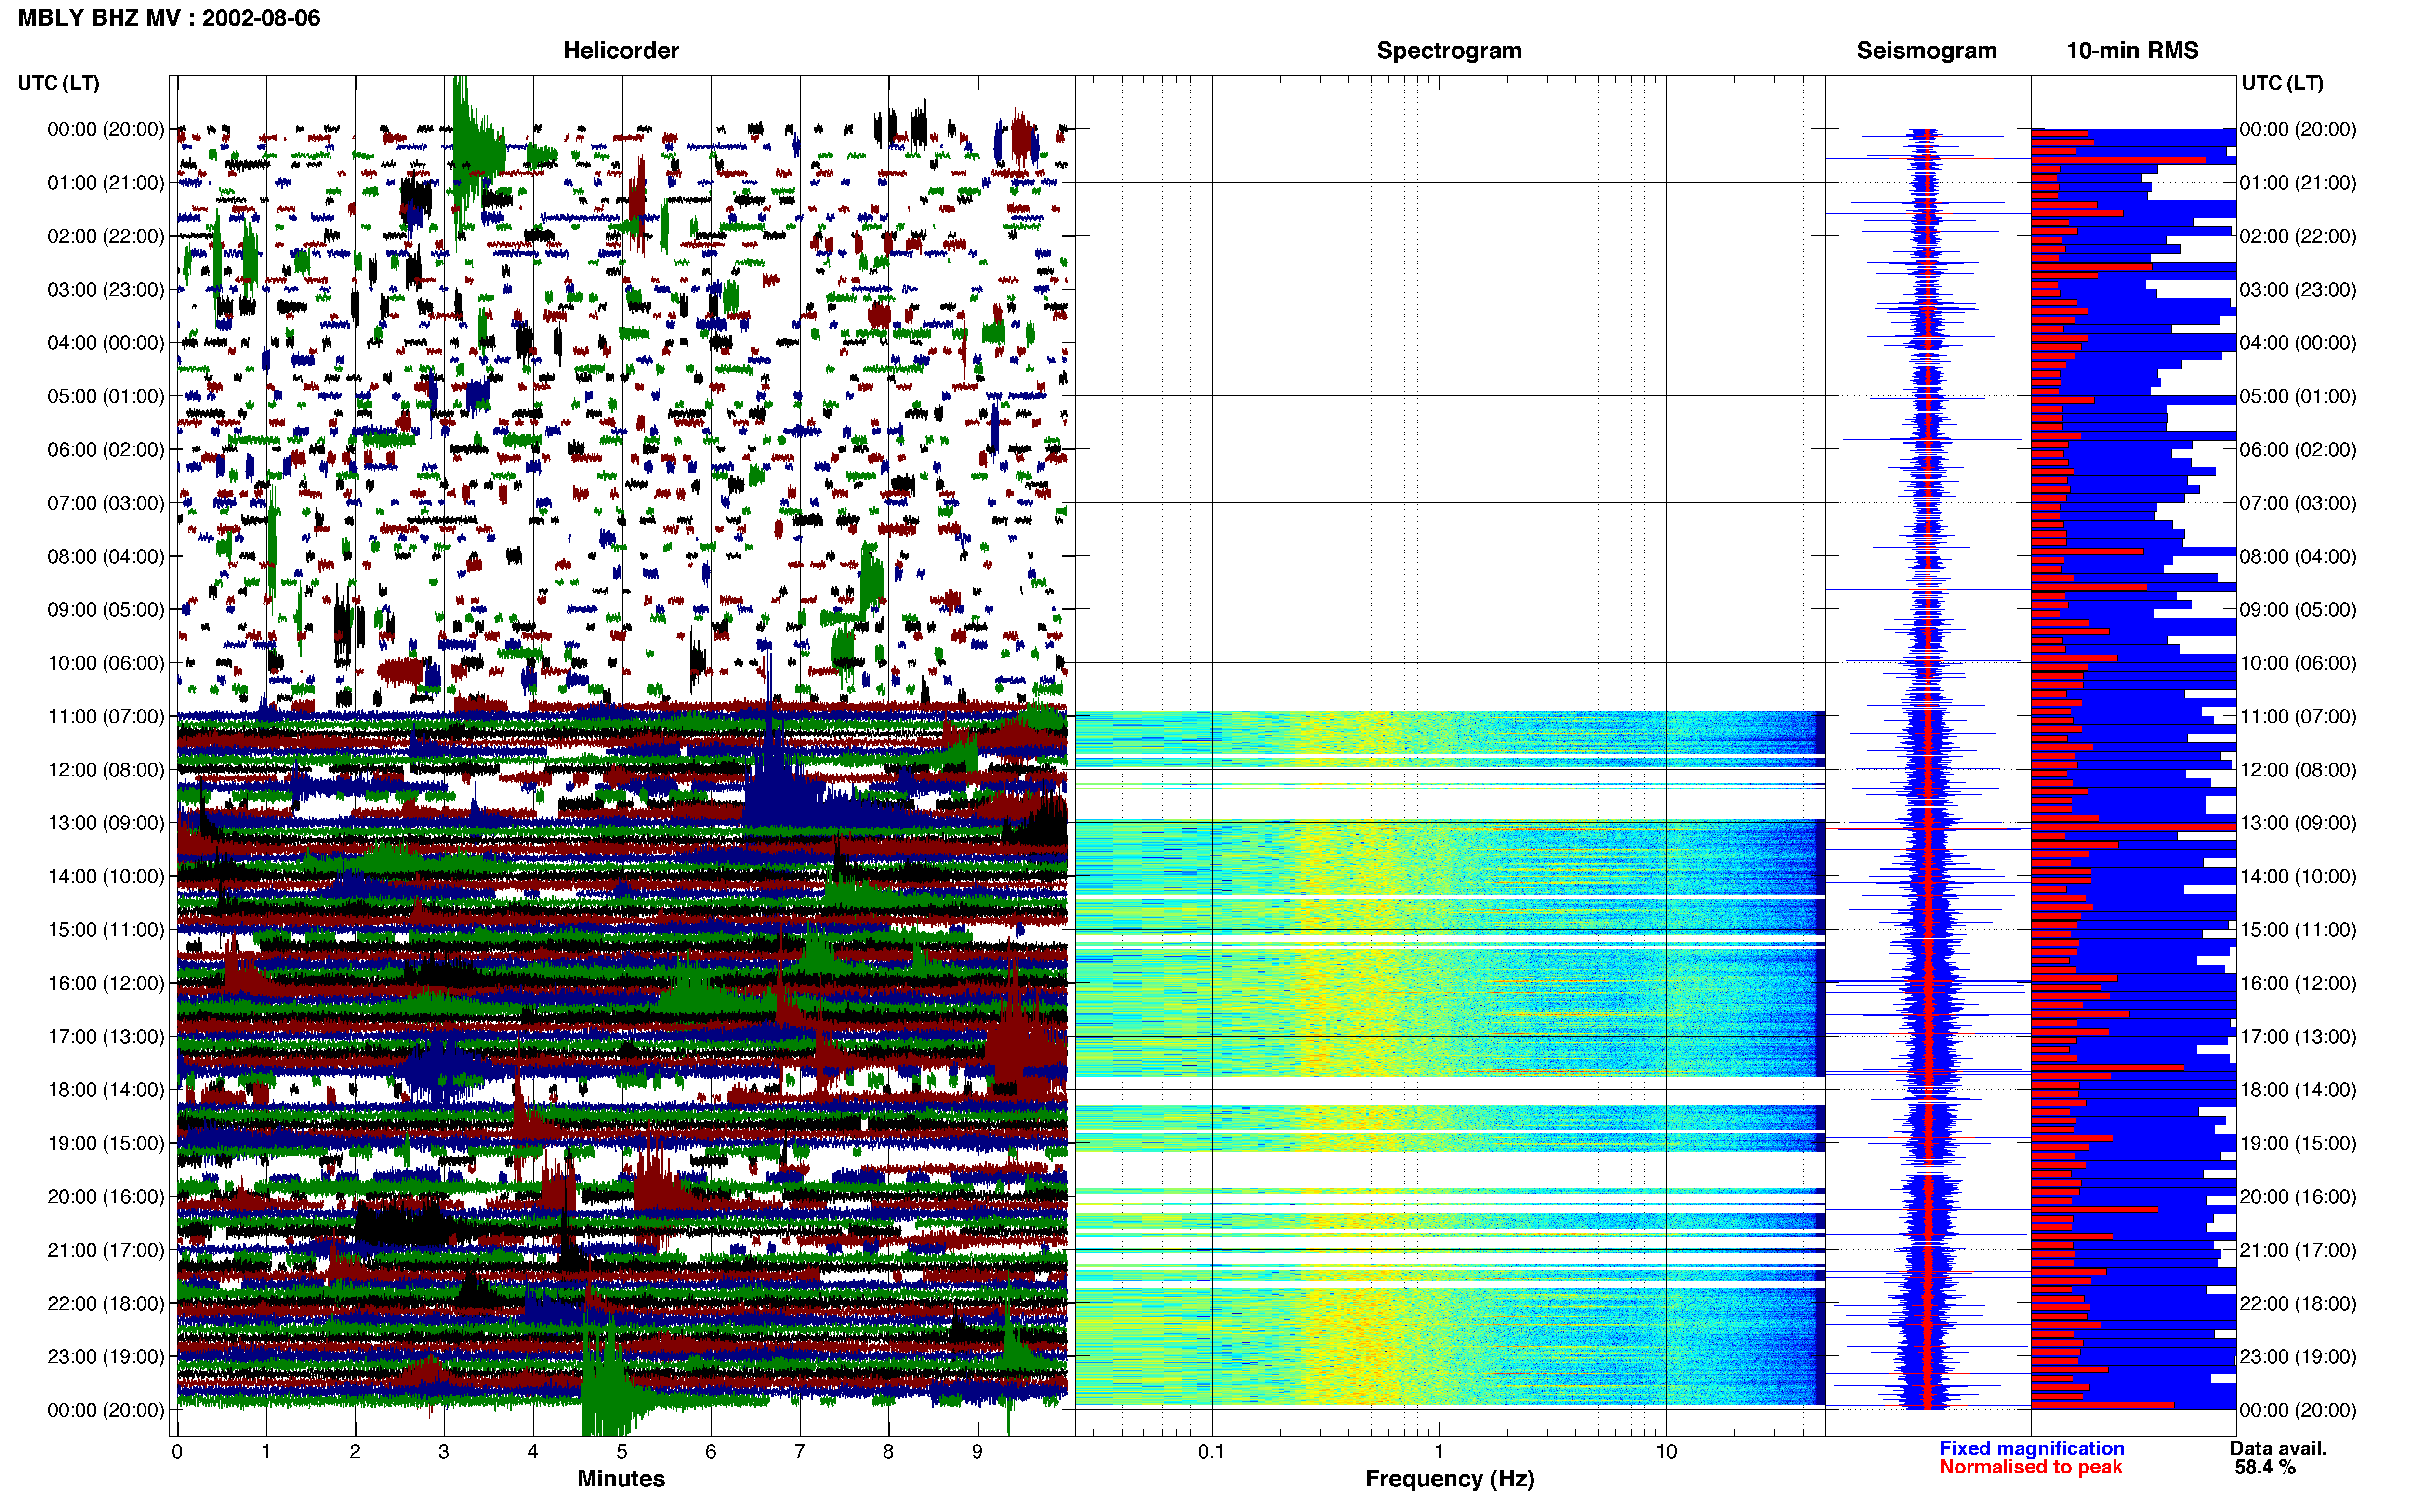Click the right '20:00 (16:00)' time label
The height and width of the screenshot is (1512, 2418).
[2298, 1197]
